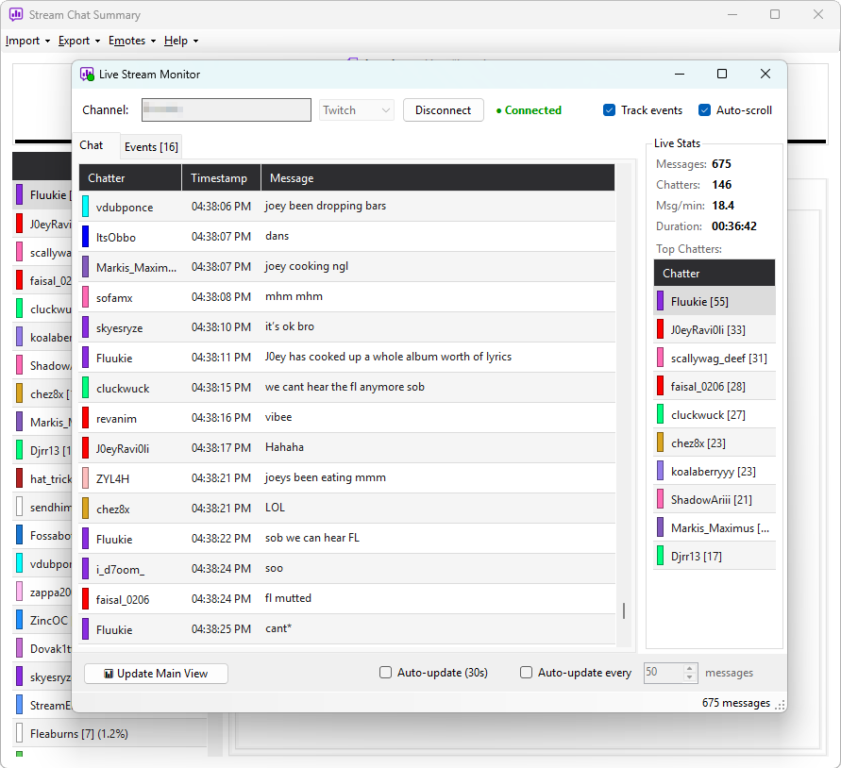This screenshot has width=841, height=768.
Task: Click the window resize grip at bottom-right
Action: pyautogui.click(x=781, y=705)
